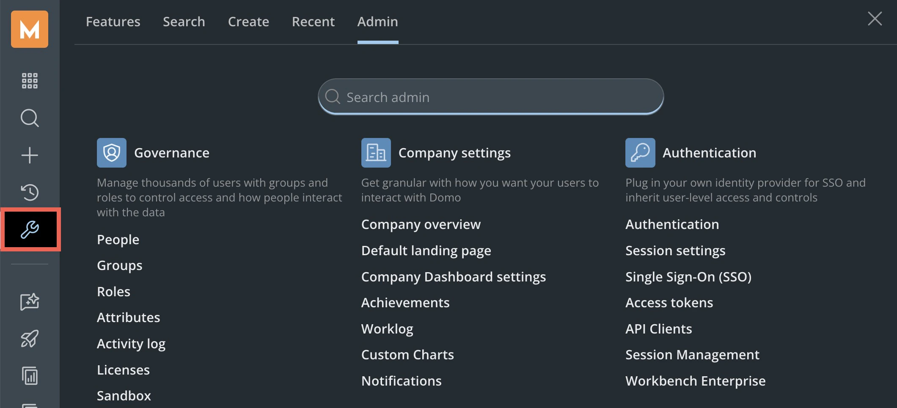Go to Achievements
The height and width of the screenshot is (408, 897).
(405, 303)
